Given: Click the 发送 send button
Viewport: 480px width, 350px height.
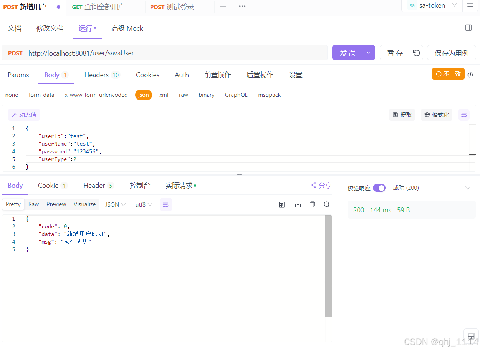Looking at the screenshot, I should (348, 53).
